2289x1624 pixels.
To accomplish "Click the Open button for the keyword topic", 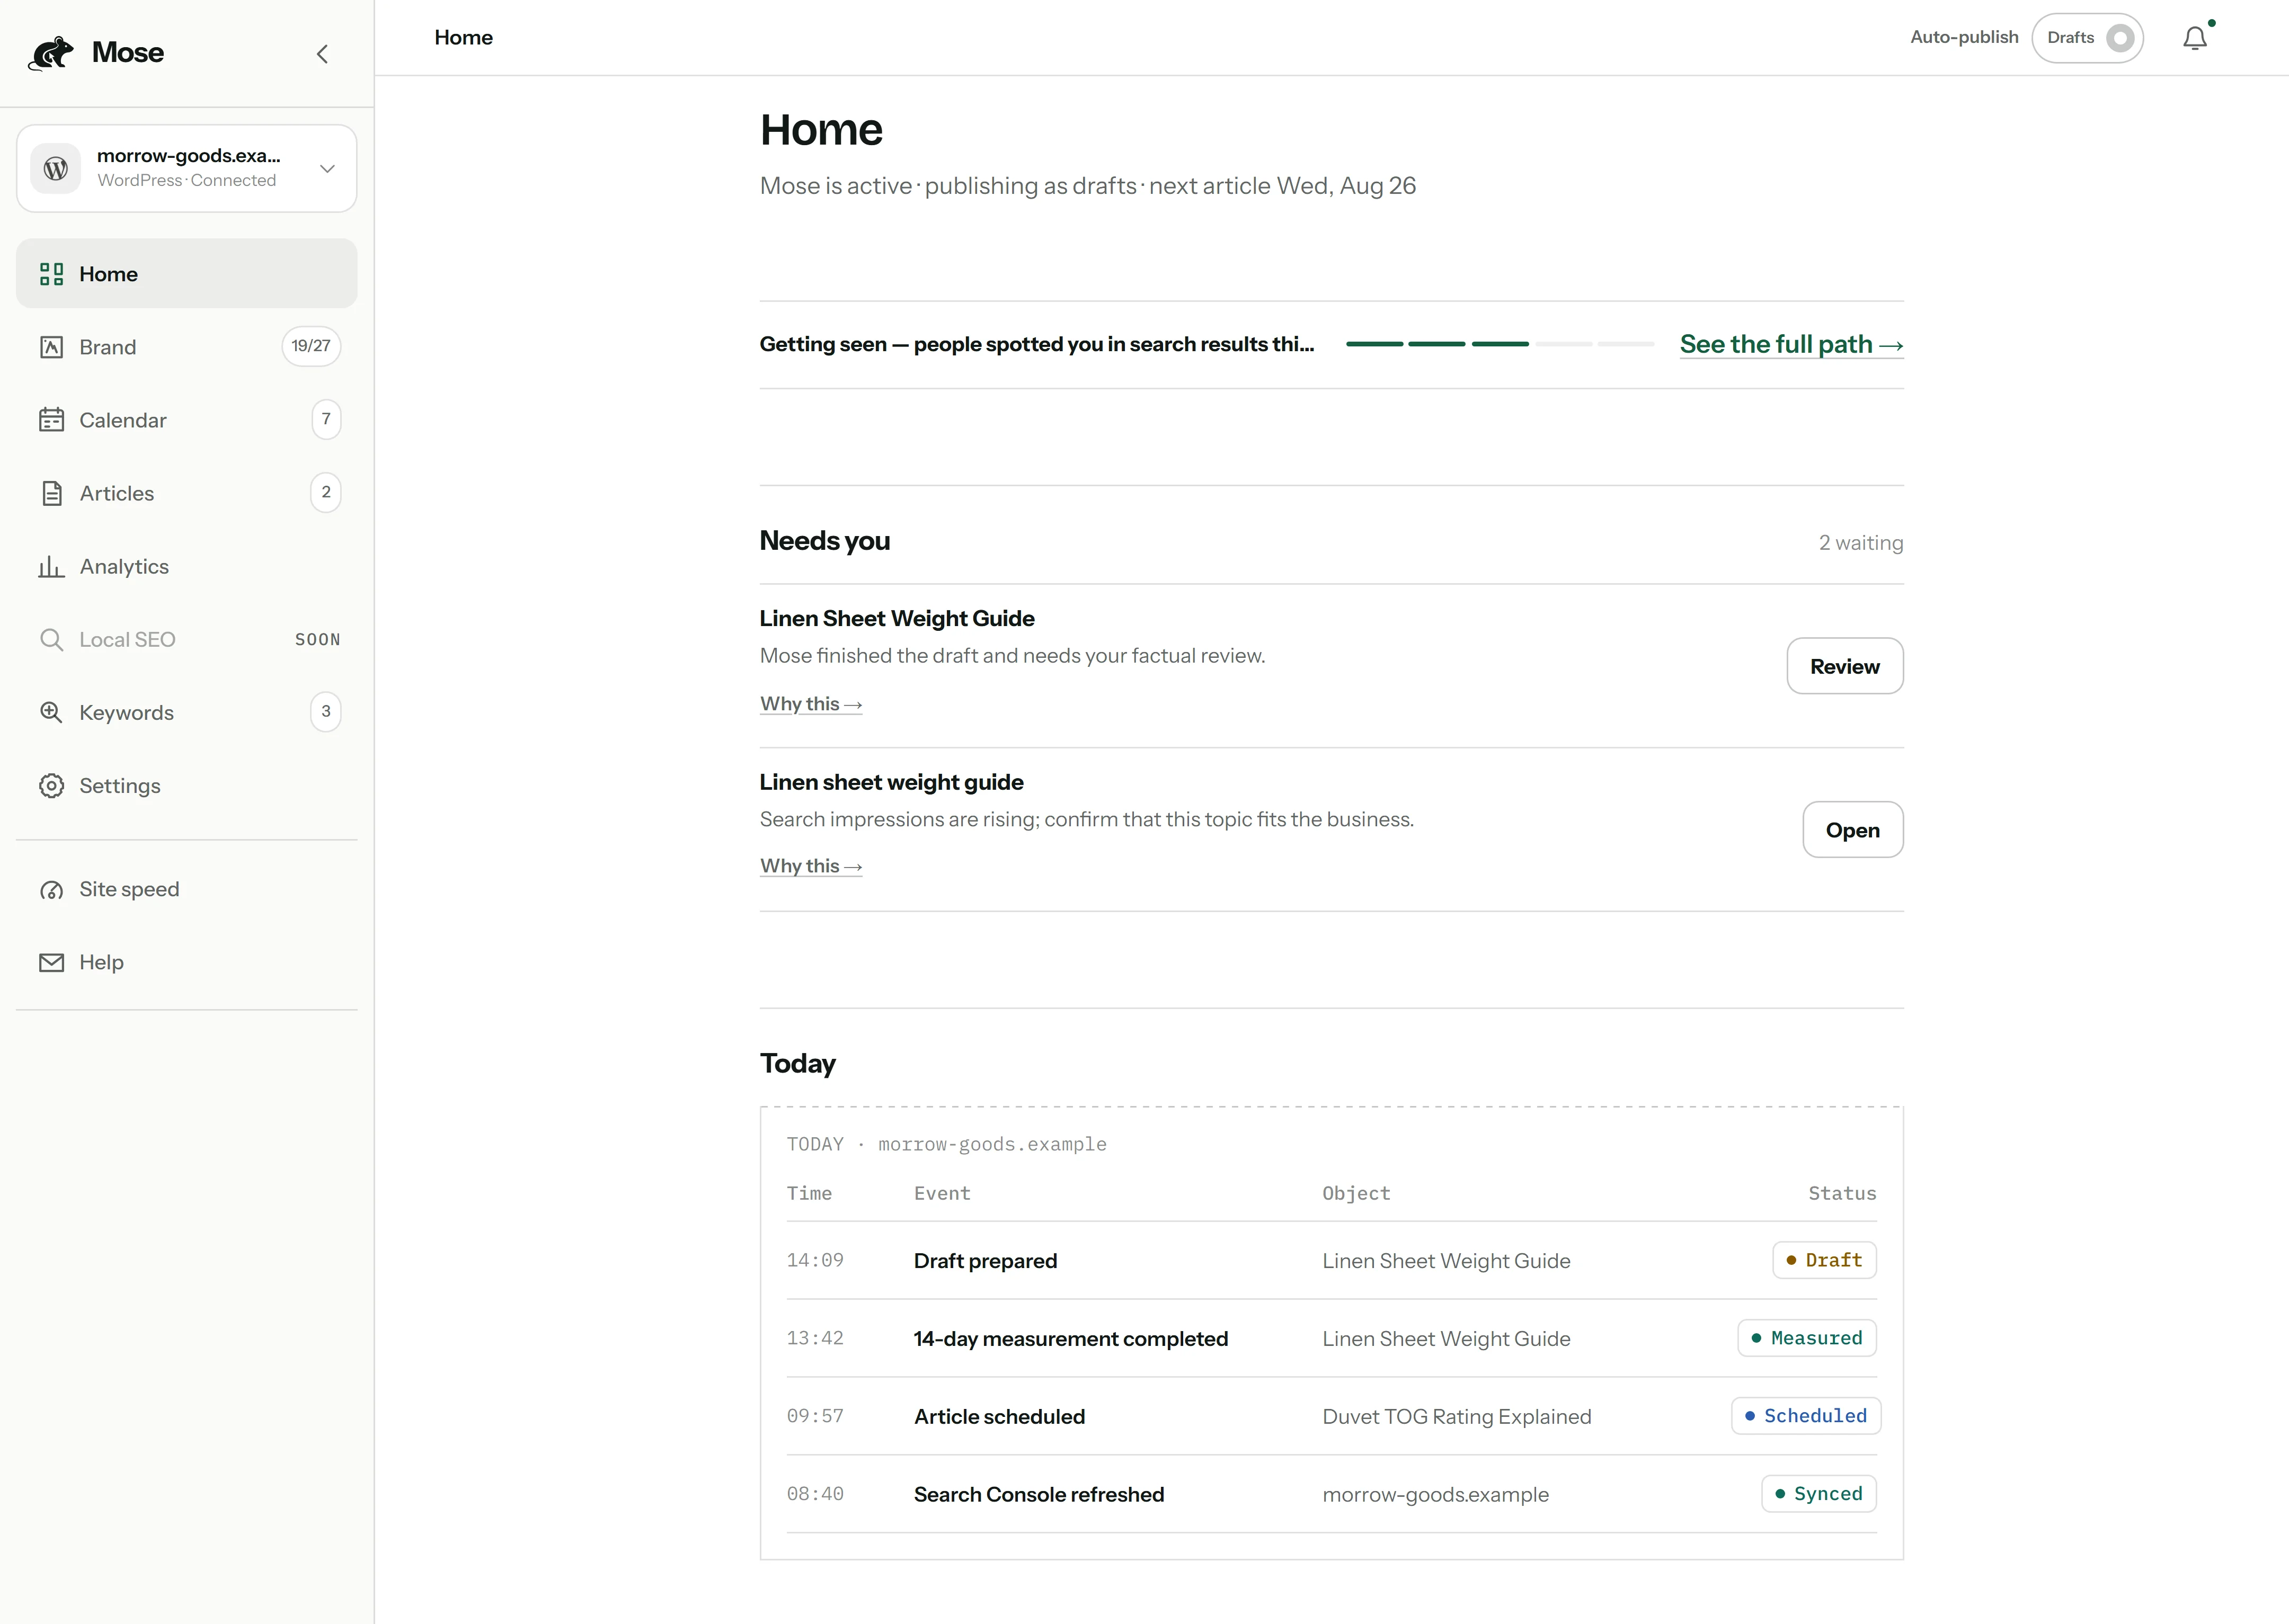I will pos(1853,830).
